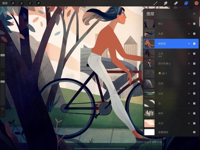Close the Layers panel via layers icon
The width and height of the screenshot is (200, 150).
(x=186, y=3)
